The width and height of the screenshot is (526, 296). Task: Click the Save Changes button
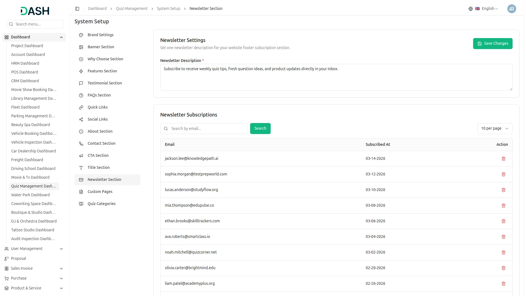492,44
